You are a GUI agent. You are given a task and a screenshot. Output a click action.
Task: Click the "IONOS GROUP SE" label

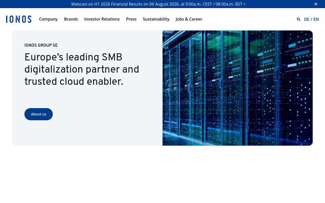coord(41,45)
